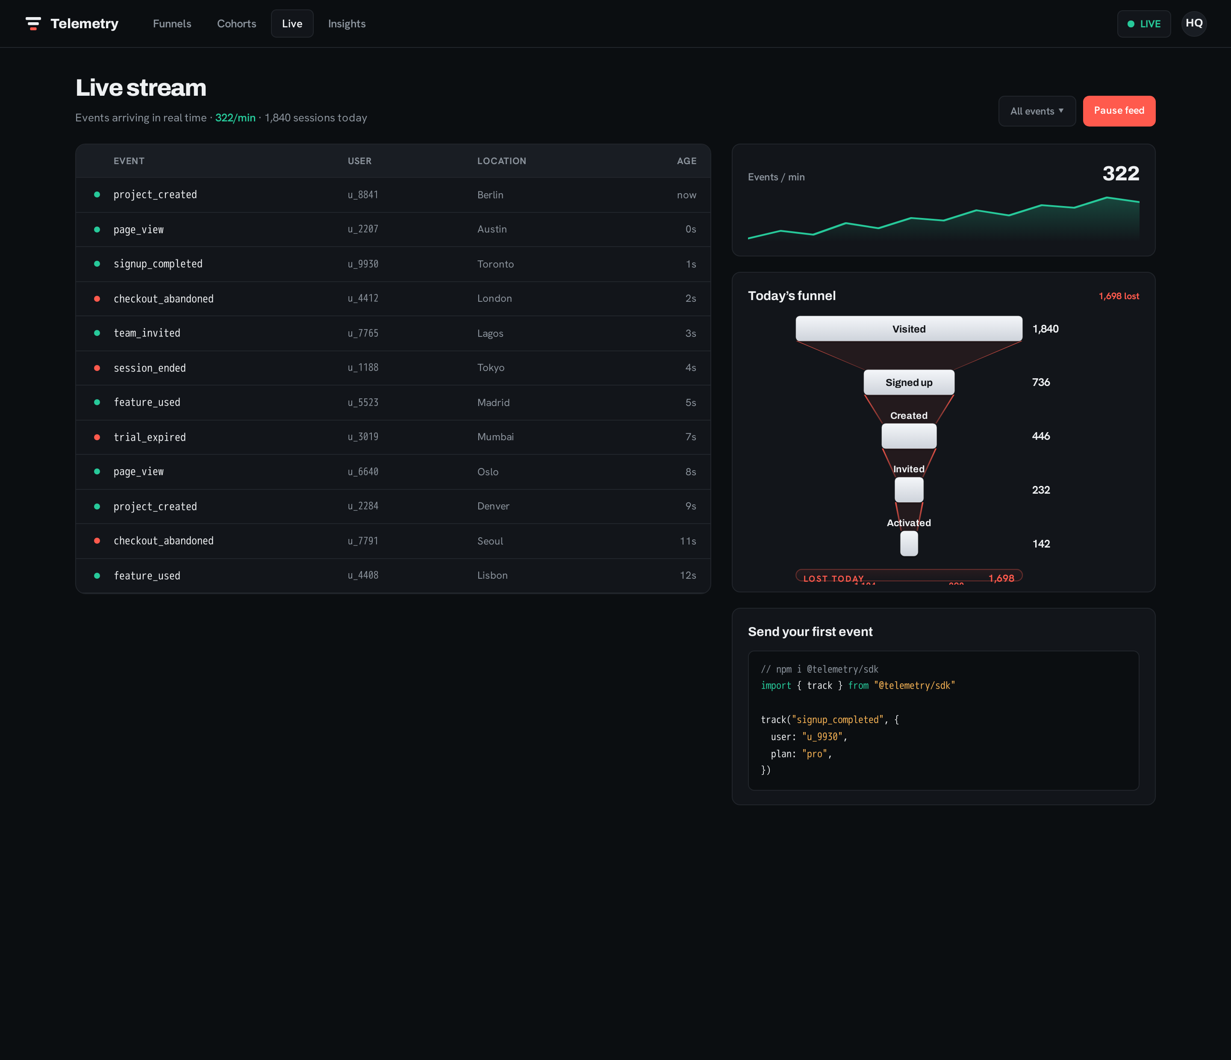Screen dimensions: 1231x1060
Task: Open the Funnels tab
Action: [172, 24]
